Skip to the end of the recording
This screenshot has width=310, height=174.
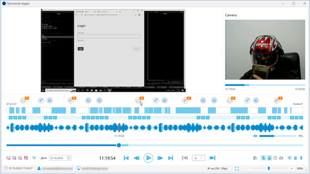click(x=171, y=158)
